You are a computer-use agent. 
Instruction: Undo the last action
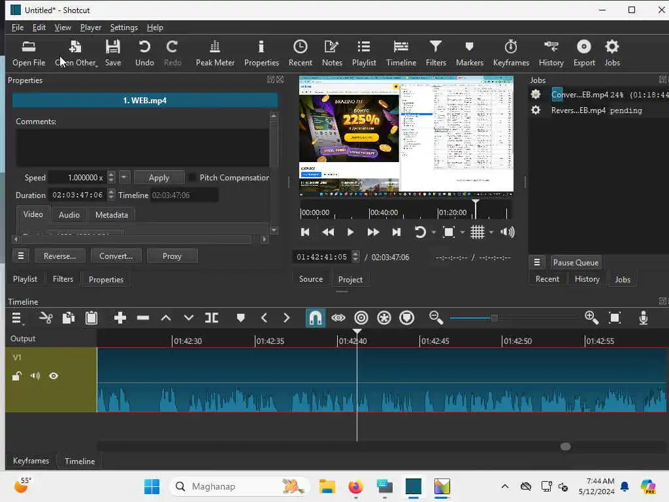[x=144, y=54]
